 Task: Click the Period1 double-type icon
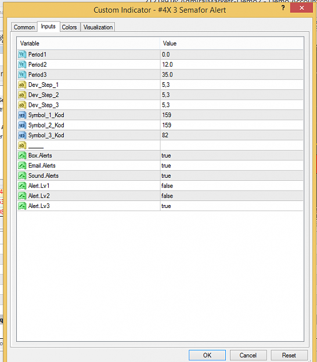coord(22,54)
